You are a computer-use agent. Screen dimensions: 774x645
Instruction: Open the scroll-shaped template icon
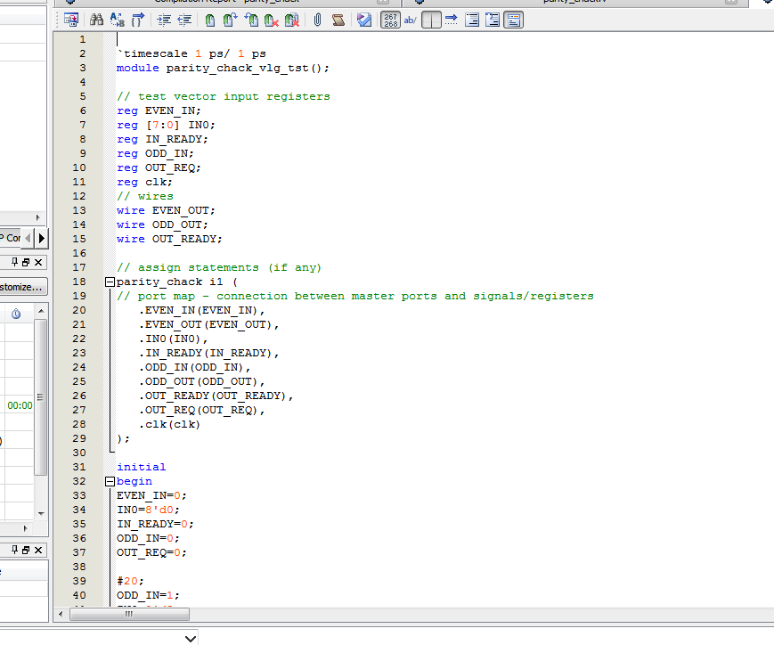[x=338, y=20]
